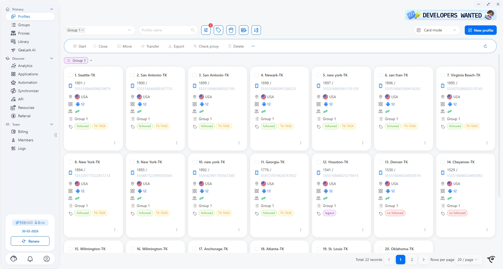Remove Group 1 filter chip with x
The width and height of the screenshot is (503, 269).
[83, 30]
